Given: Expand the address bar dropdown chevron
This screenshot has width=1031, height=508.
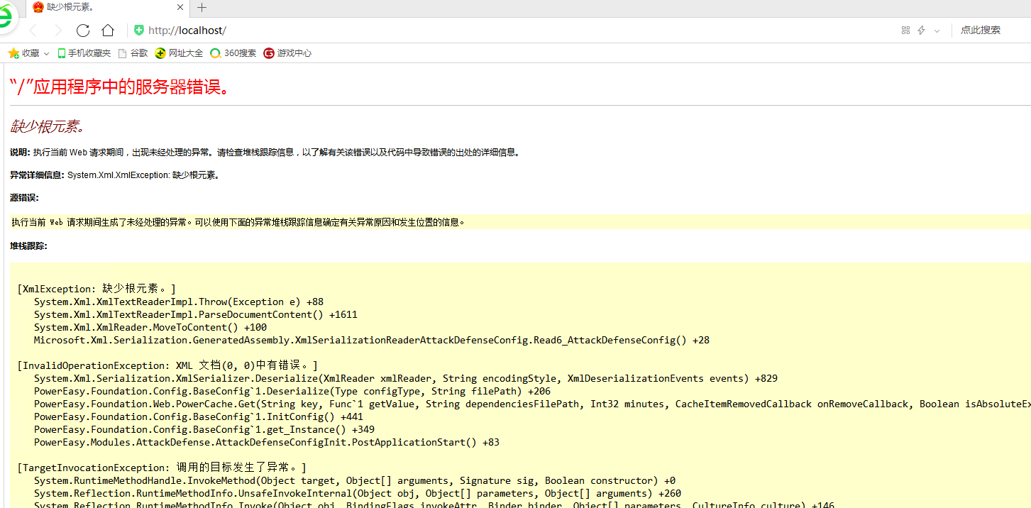Looking at the screenshot, I should point(937,31).
